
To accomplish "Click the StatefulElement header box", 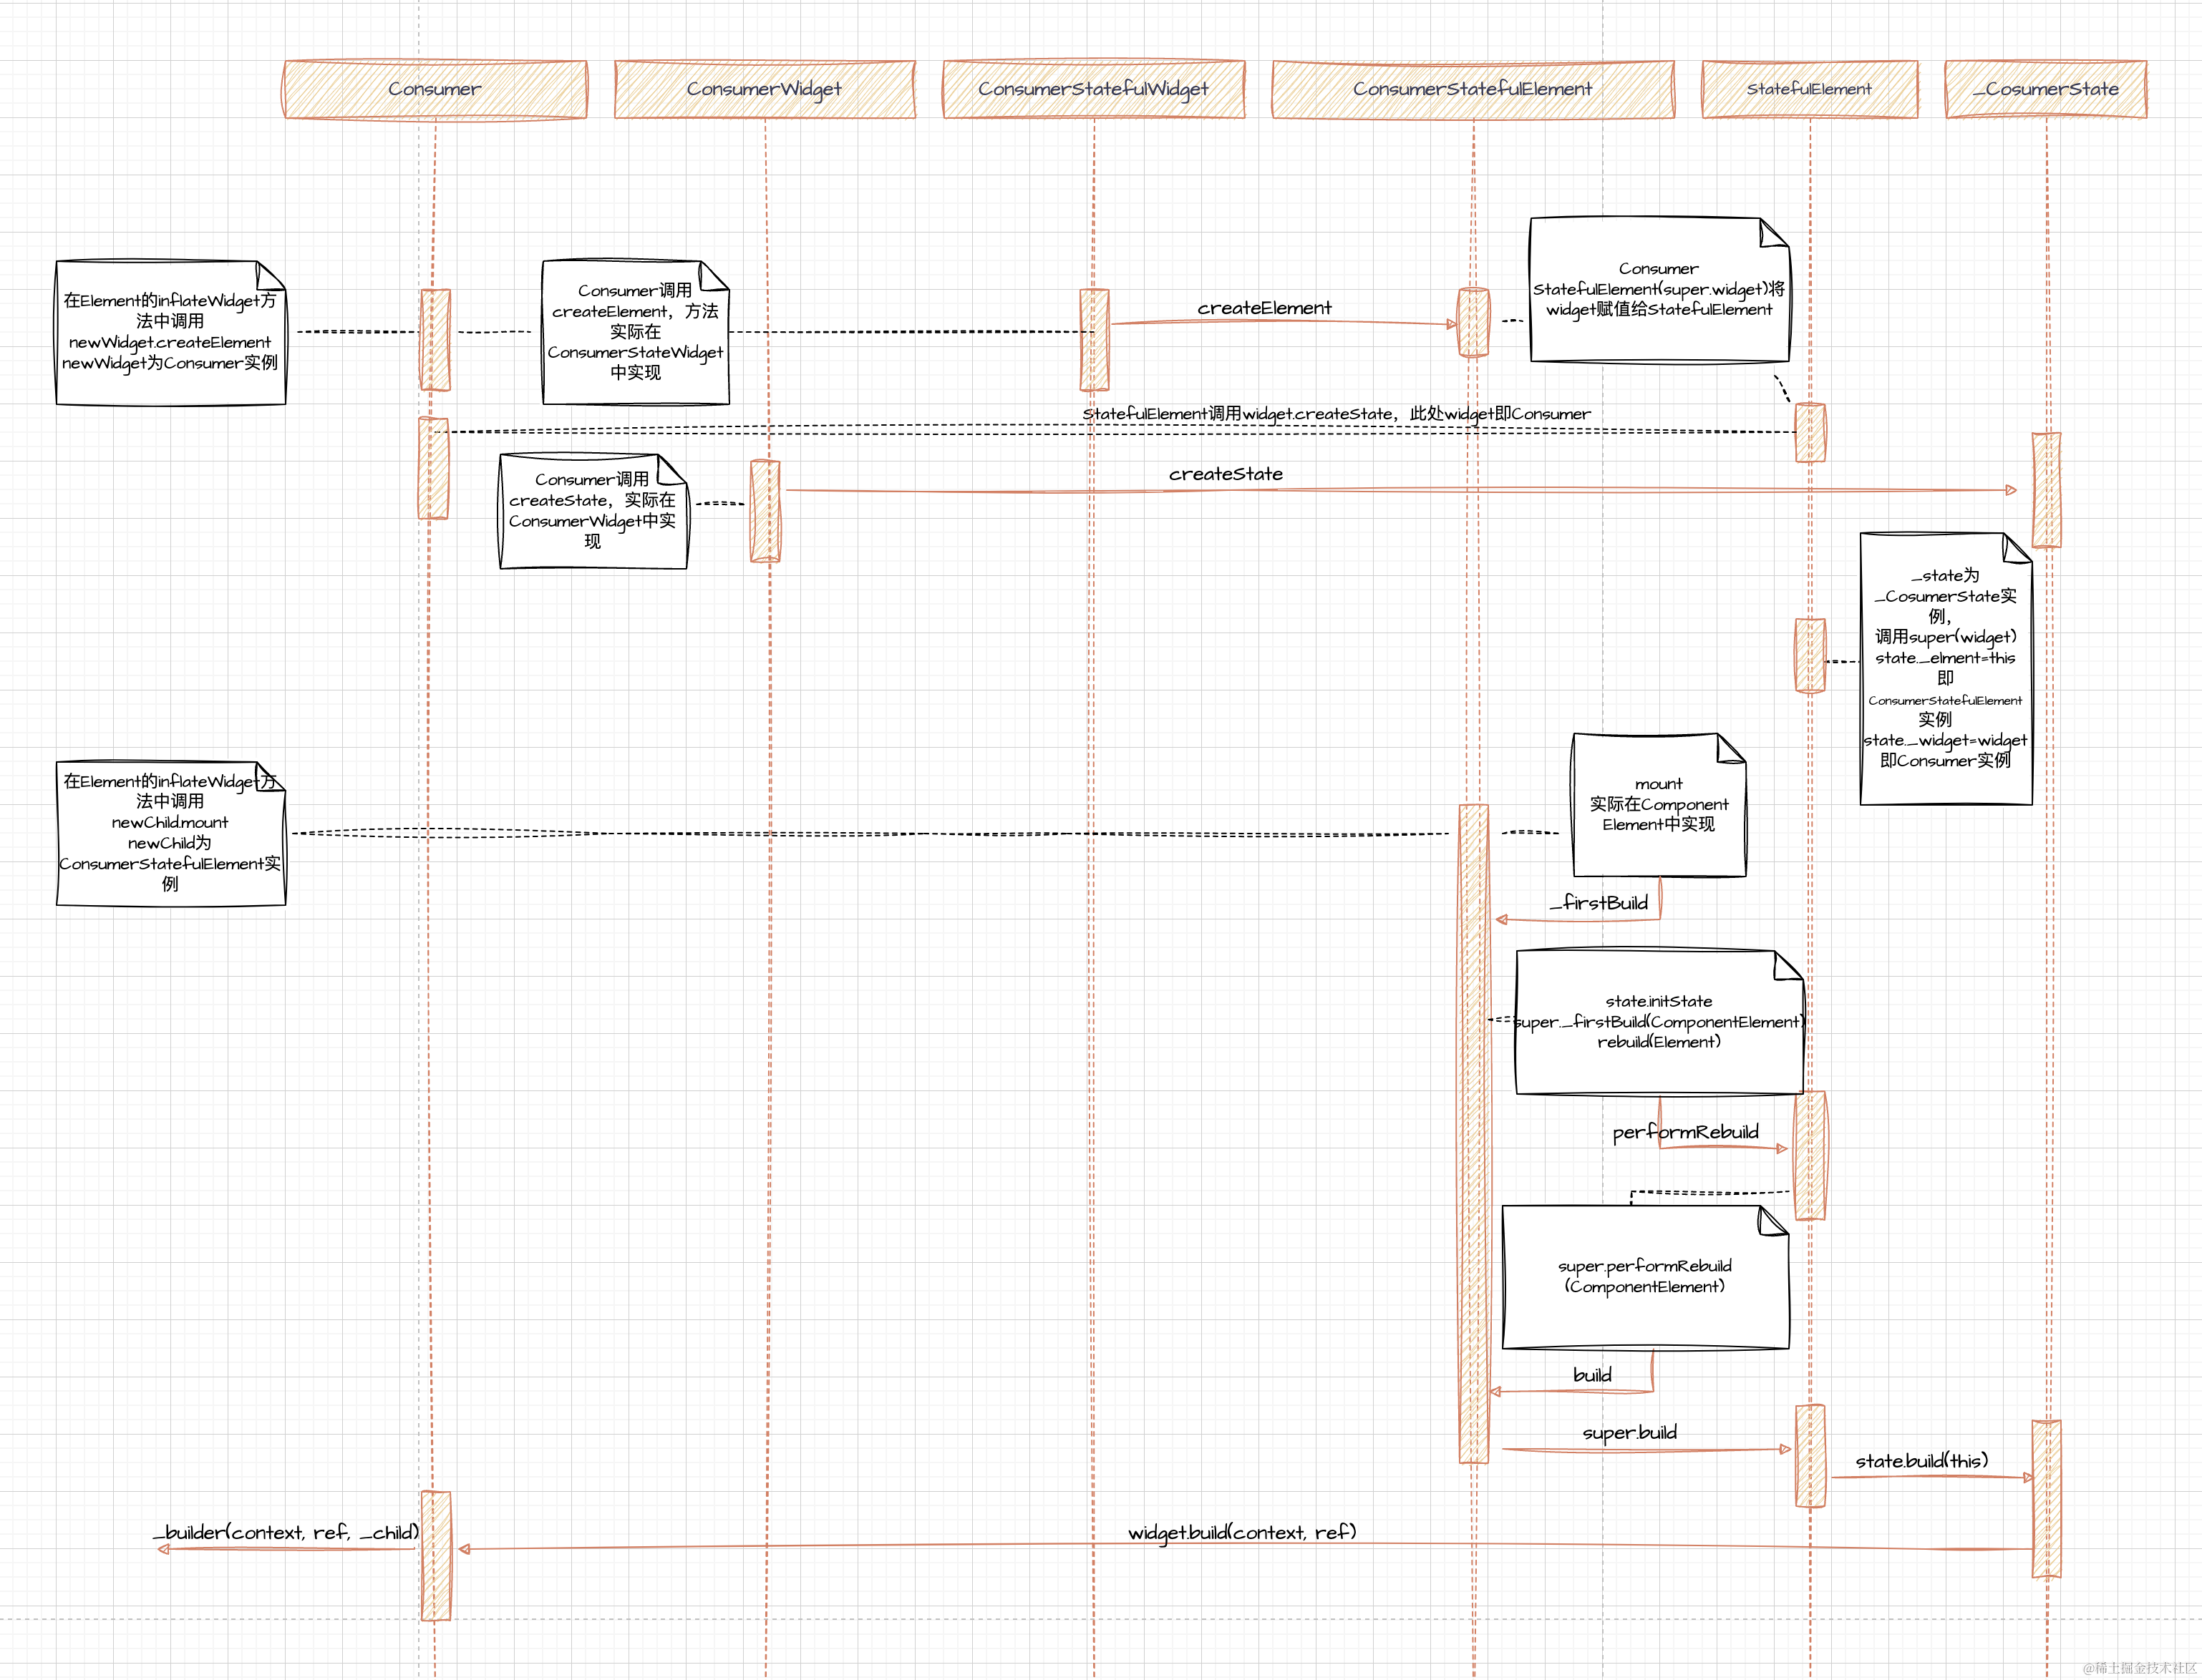I will pyautogui.click(x=1809, y=89).
